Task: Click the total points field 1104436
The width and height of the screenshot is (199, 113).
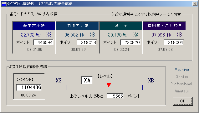Action: (x=29, y=87)
